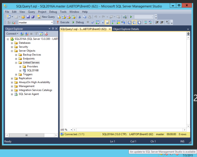Viewport: 197px width, 157px height.
Task: Click the Save icon in toolbar
Action: (28, 17)
